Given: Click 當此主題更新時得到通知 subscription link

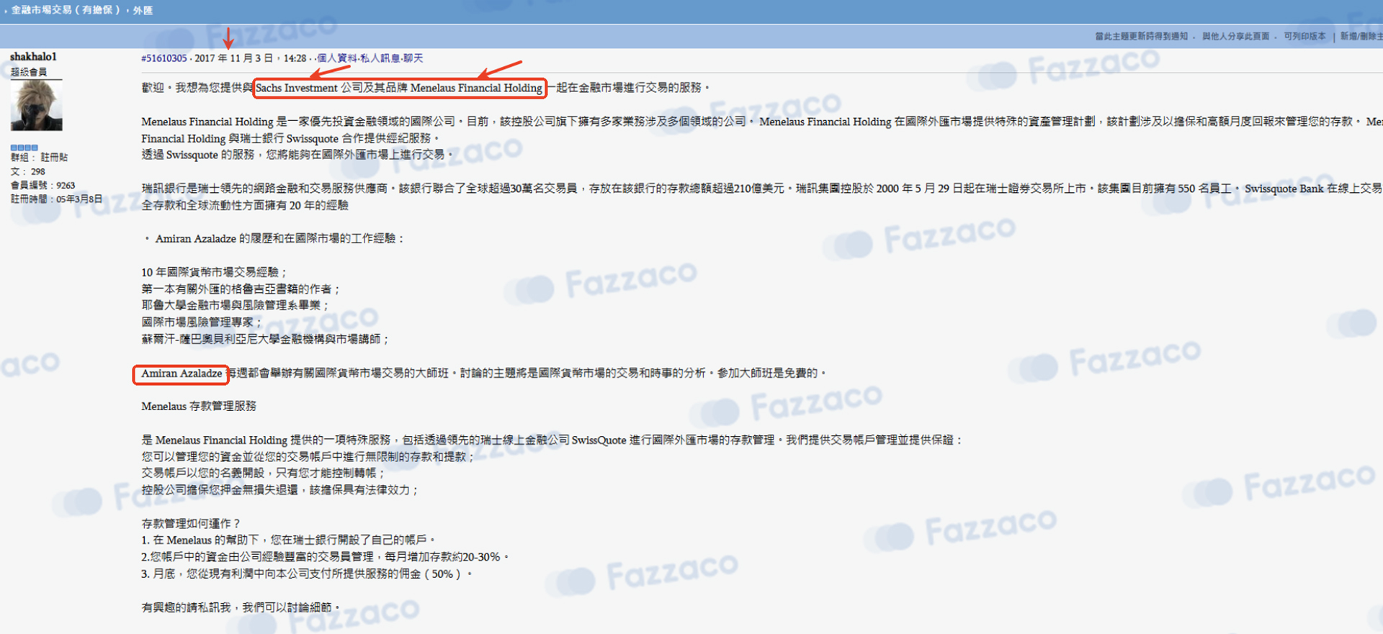Looking at the screenshot, I should tap(1141, 36).
